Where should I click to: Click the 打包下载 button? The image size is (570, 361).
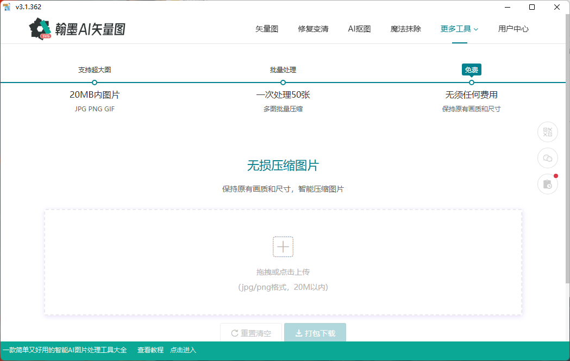point(315,333)
